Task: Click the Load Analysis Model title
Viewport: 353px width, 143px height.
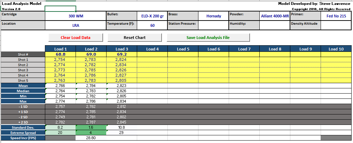Action: 21,3
